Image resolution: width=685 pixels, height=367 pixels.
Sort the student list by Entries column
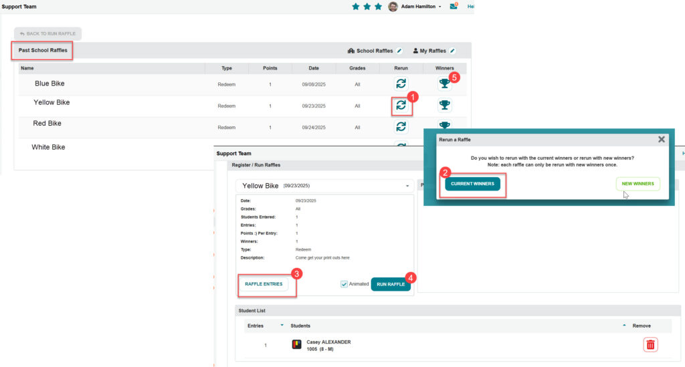pos(256,326)
